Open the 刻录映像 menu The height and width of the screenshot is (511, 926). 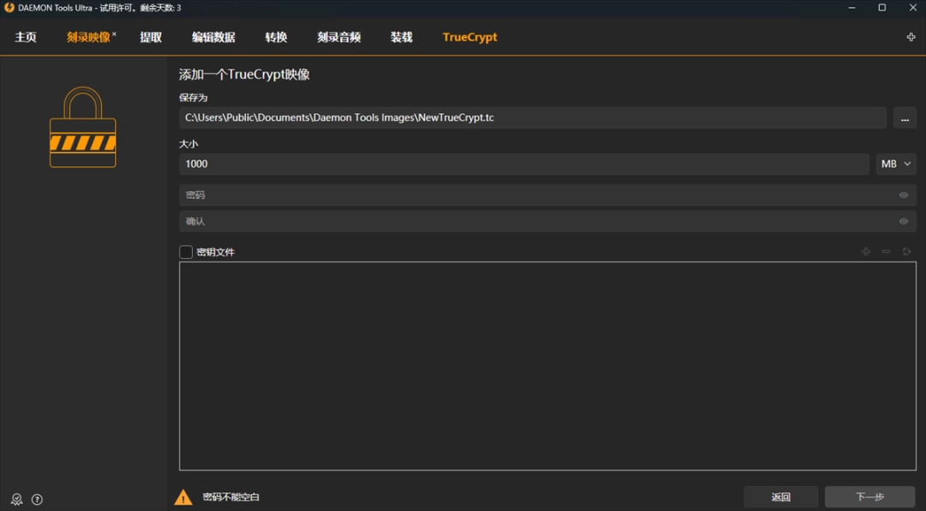(x=88, y=37)
